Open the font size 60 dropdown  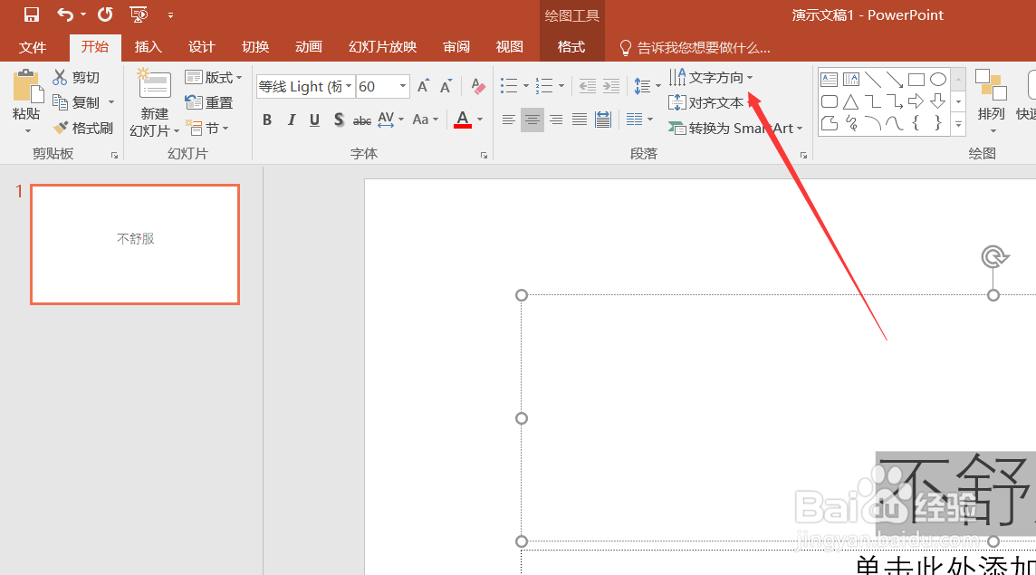[x=402, y=86]
